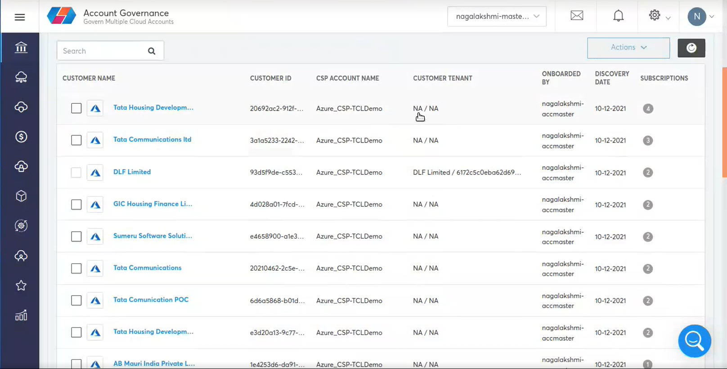727x369 pixels.
Task: Select checkbox for GIC Housing Finance Li...
Action: (x=76, y=205)
